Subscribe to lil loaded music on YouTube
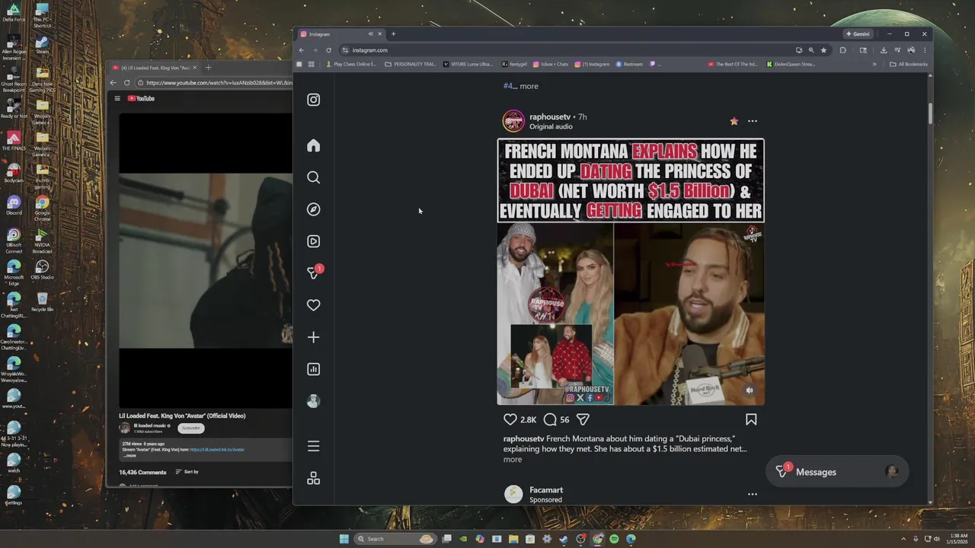Viewport: 975px width, 548px height. (x=191, y=428)
